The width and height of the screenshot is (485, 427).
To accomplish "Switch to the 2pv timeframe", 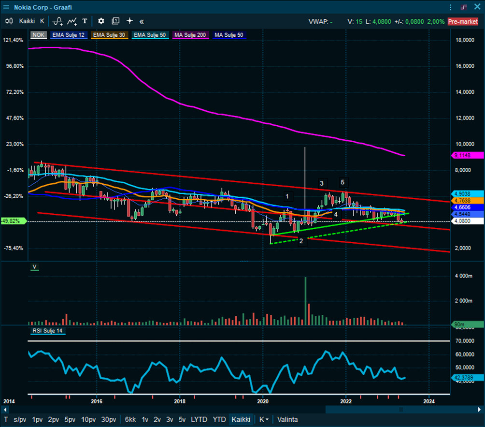I will click(x=54, y=420).
